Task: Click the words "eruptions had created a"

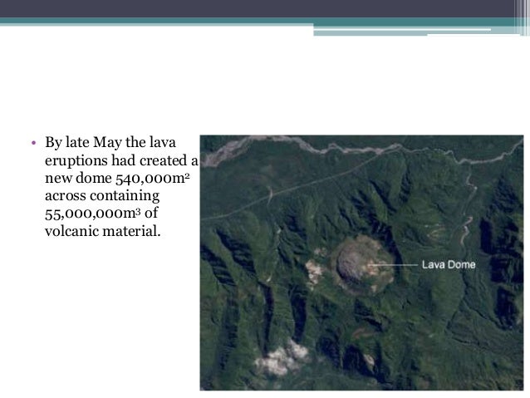Action: point(121,160)
